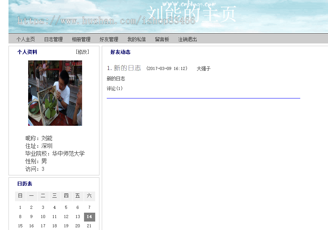Click the 个人资料 panel heading

[27, 52]
